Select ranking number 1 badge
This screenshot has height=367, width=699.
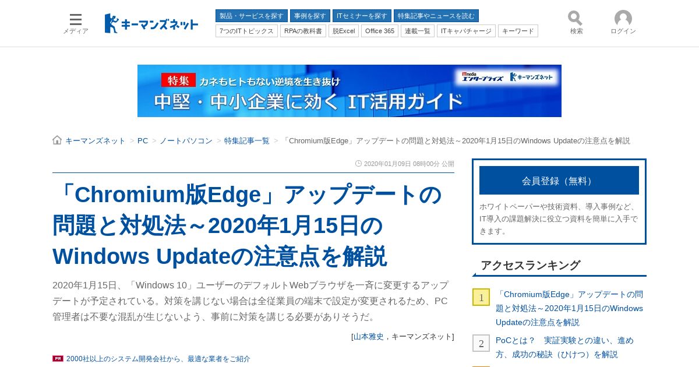click(x=481, y=297)
